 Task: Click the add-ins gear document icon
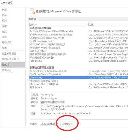click(x=32, y=11)
